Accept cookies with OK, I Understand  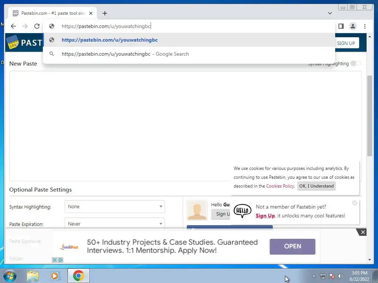[x=316, y=186]
